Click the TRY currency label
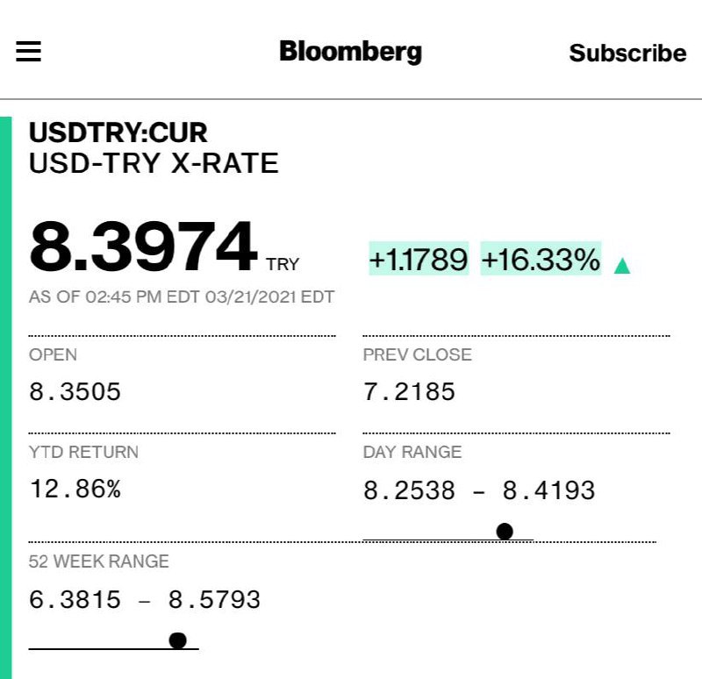Screen dimensions: 702x679 click(283, 265)
